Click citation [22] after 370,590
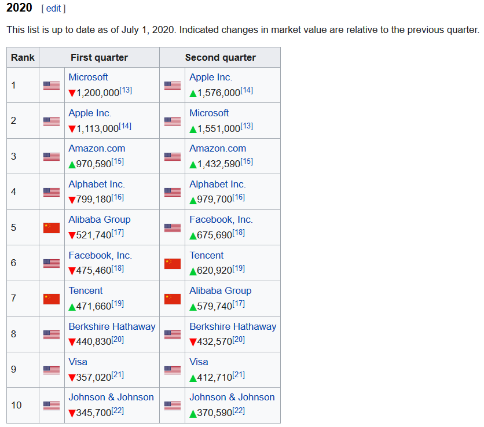 tap(239, 411)
